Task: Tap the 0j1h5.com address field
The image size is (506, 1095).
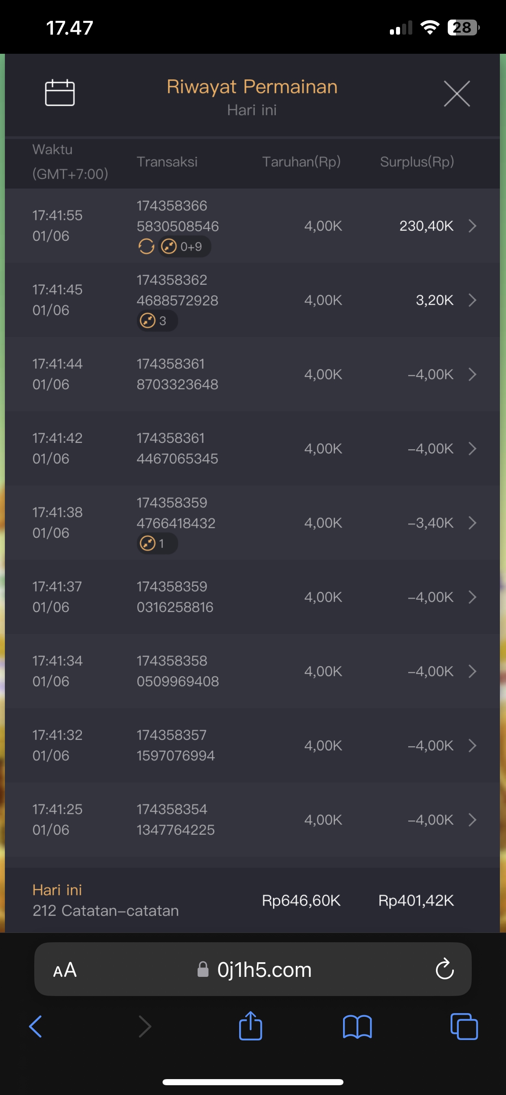Action: click(x=264, y=970)
